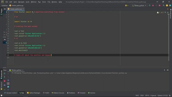The width and height of the screenshot is (172, 97).
Task: Open the Run menu
Action: click(x=40, y=2)
